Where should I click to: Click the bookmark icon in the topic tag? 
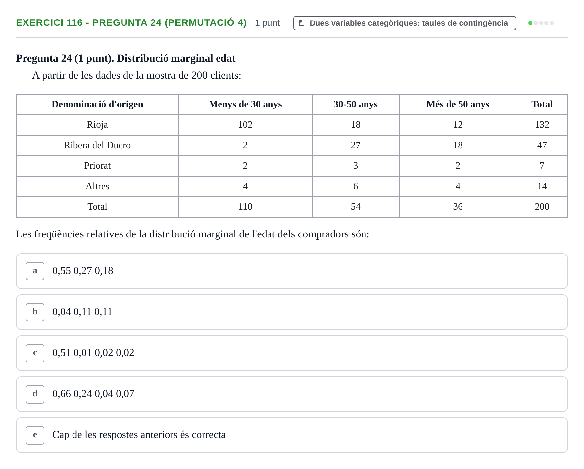coord(301,23)
